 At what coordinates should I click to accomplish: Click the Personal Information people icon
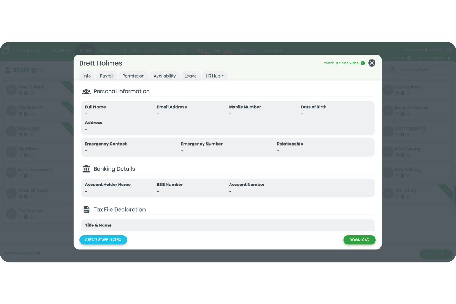pos(86,91)
